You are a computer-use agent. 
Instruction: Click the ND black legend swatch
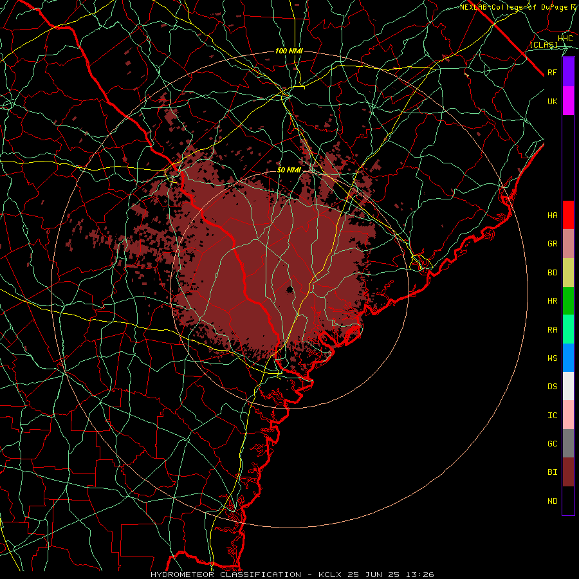[568, 501]
